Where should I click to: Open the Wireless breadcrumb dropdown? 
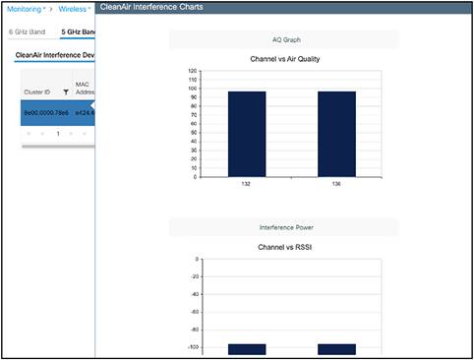pyautogui.click(x=75, y=9)
